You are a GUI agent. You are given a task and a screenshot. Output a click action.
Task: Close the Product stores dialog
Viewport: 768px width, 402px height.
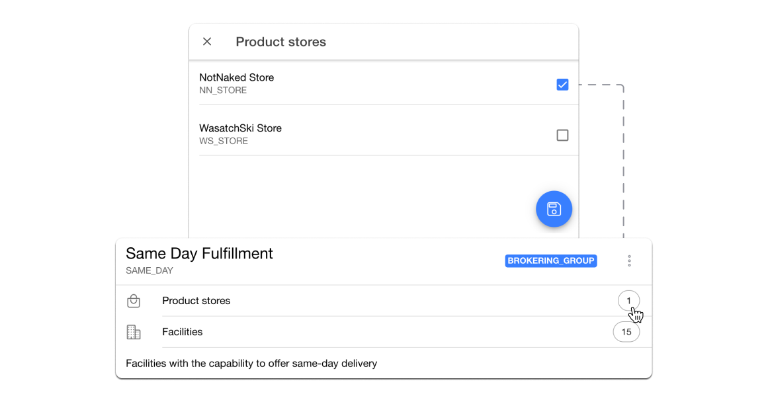click(x=207, y=42)
